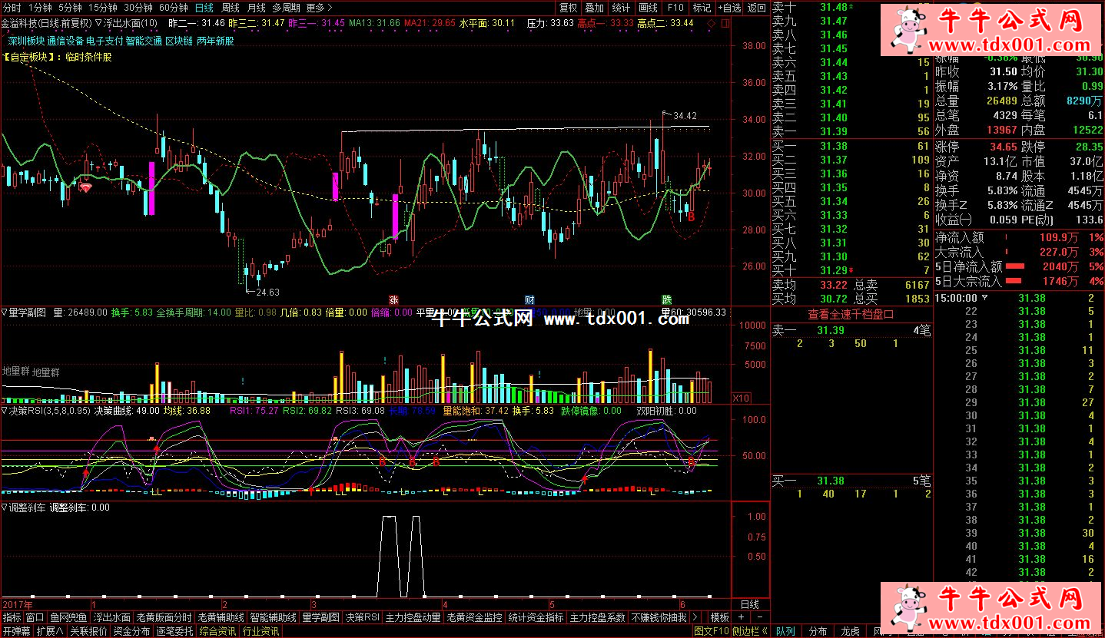Click the 返回 back button

pyautogui.click(x=757, y=7)
